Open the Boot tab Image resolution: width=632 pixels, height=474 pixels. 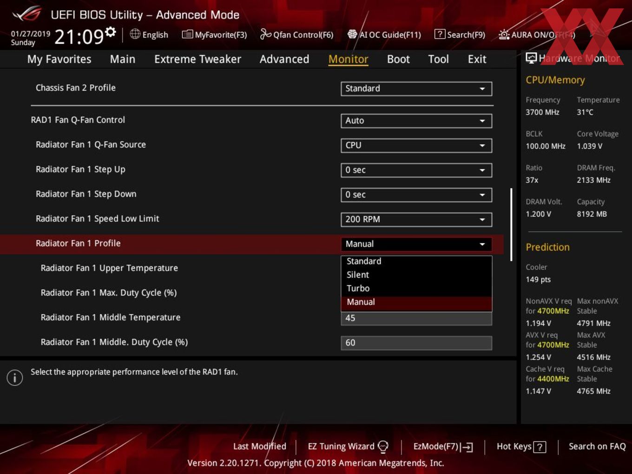(x=398, y=59)
